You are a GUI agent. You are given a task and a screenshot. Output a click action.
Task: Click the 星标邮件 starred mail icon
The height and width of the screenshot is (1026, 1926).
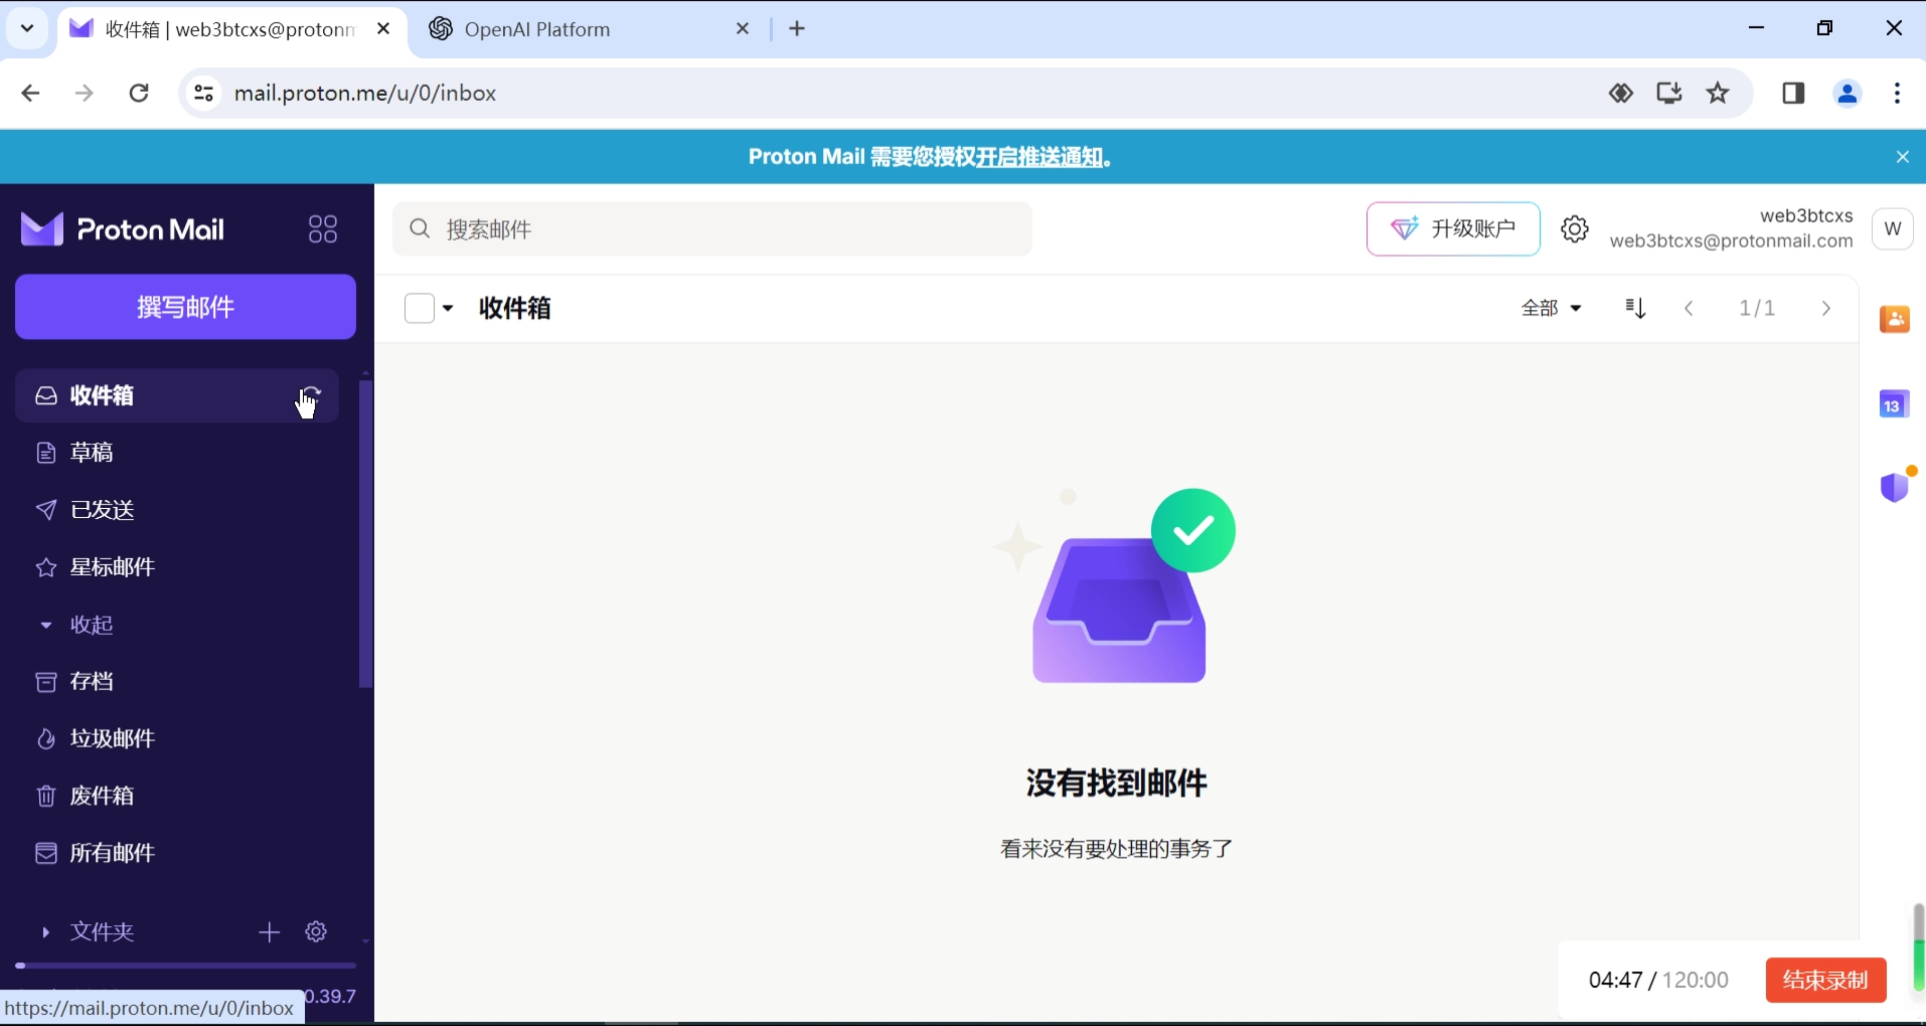pyautogui.click(x=45, y=567)
